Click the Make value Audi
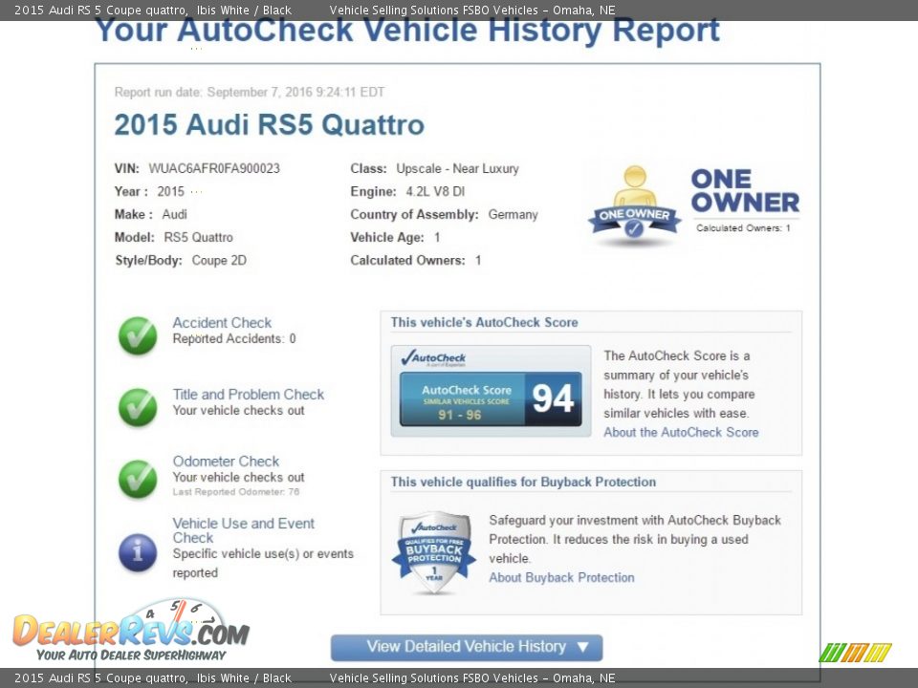Viewport: 918px width, 688px height. (x=174, y=215)
